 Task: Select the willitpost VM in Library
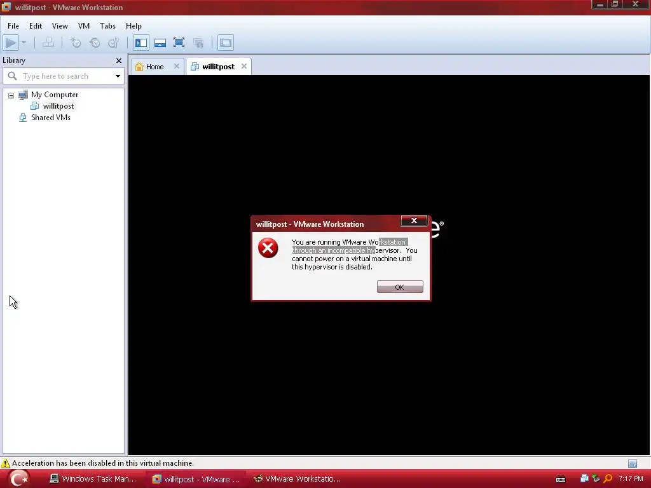58,106
